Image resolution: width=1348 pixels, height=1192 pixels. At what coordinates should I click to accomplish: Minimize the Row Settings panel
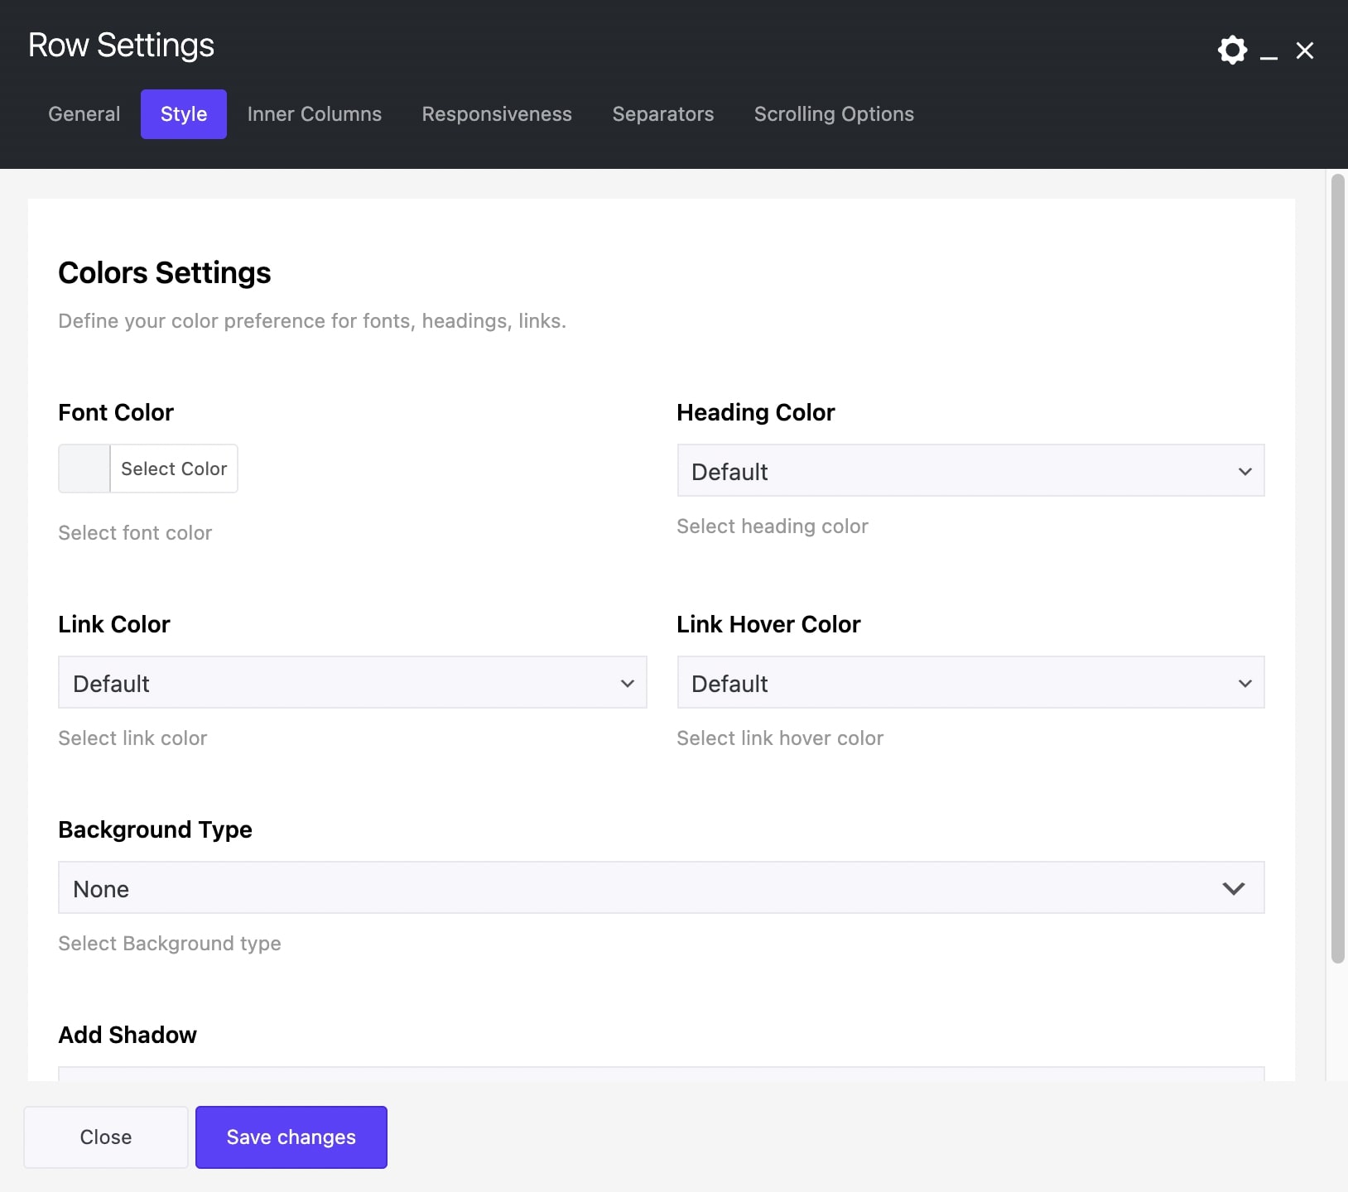(1269, 53)
